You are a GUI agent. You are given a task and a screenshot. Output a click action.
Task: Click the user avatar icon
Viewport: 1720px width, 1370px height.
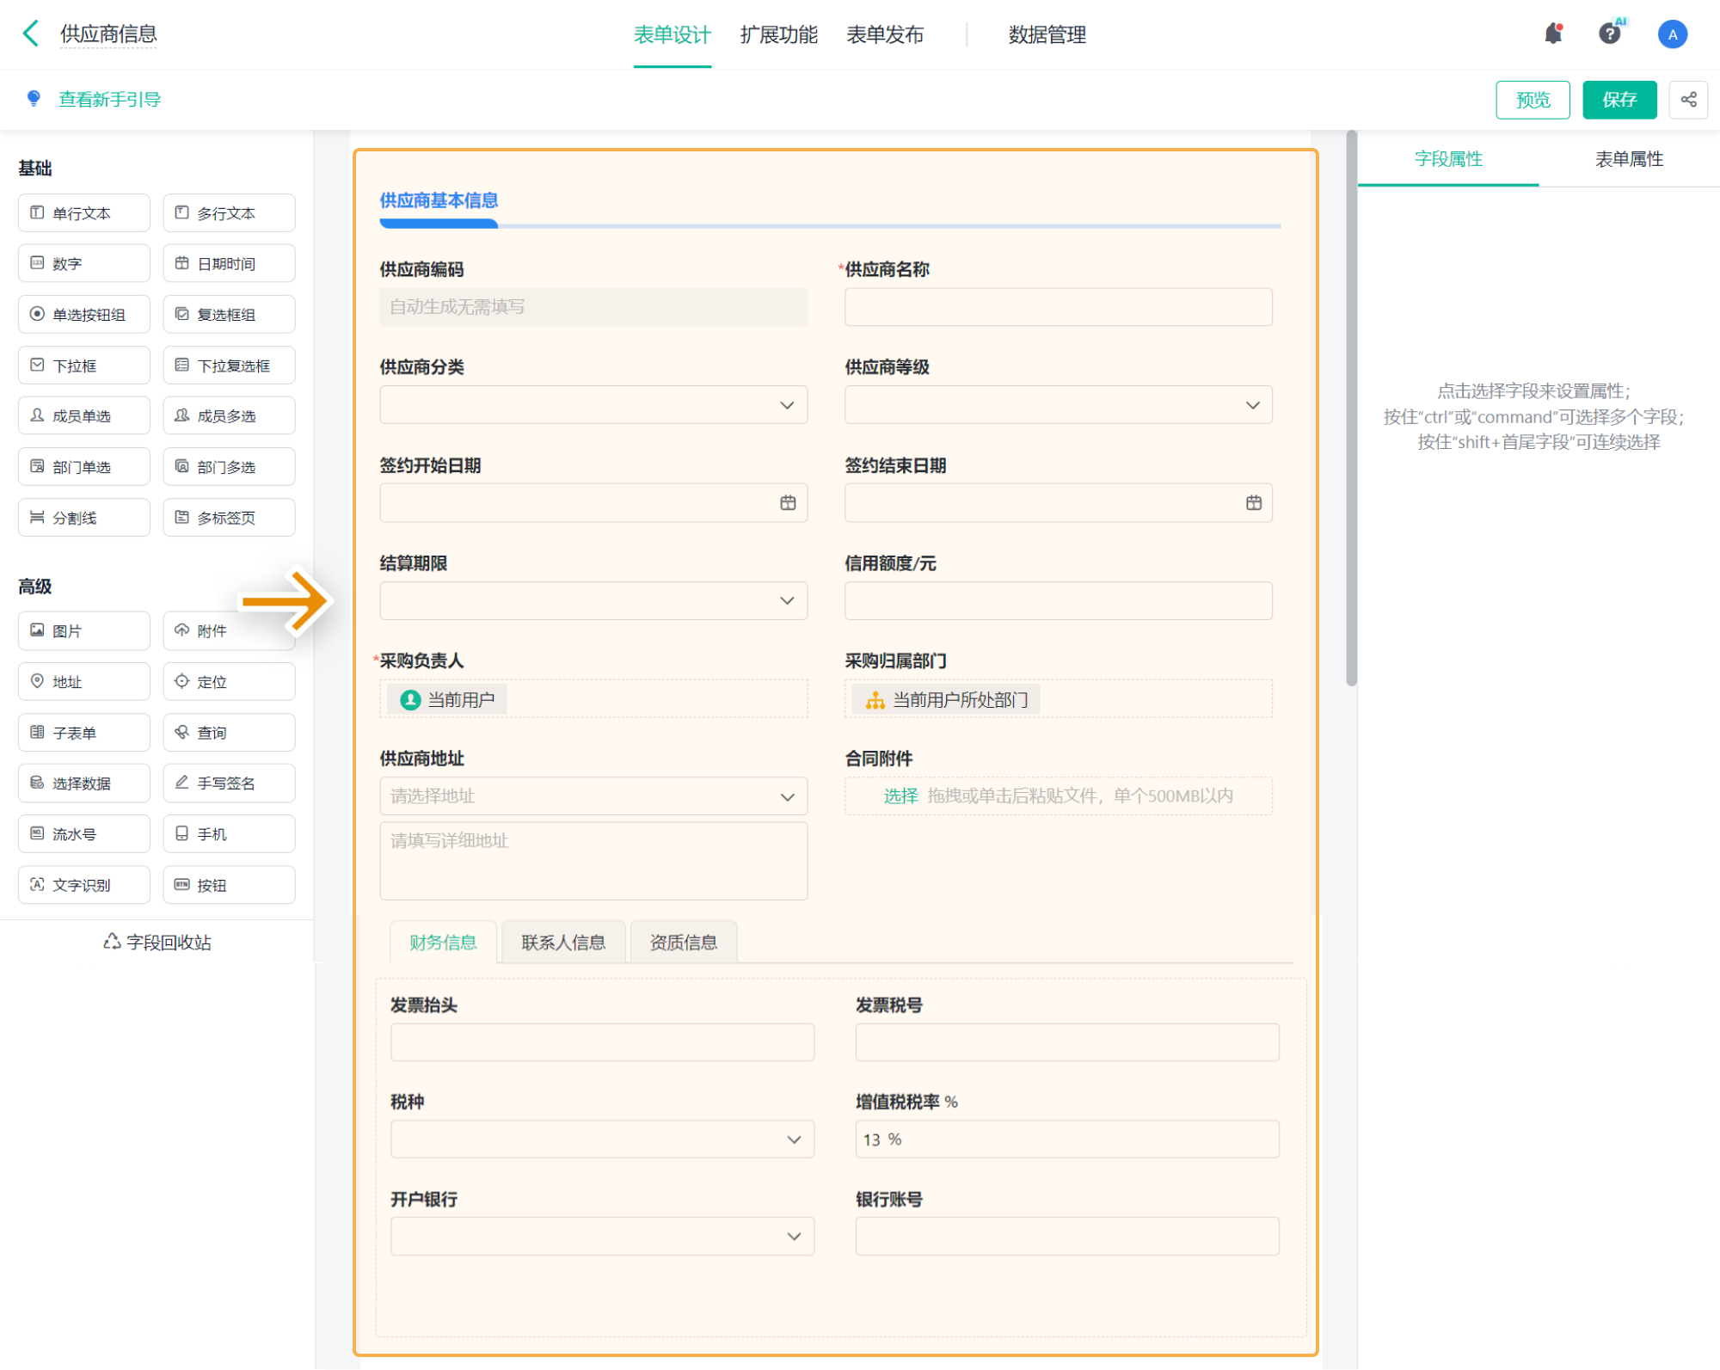pyautogui.click(x=1672, y=34)
